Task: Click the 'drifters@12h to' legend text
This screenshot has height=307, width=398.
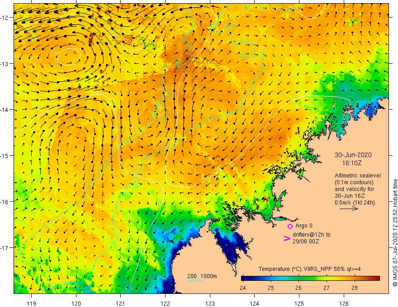Action: click(312, 235)
